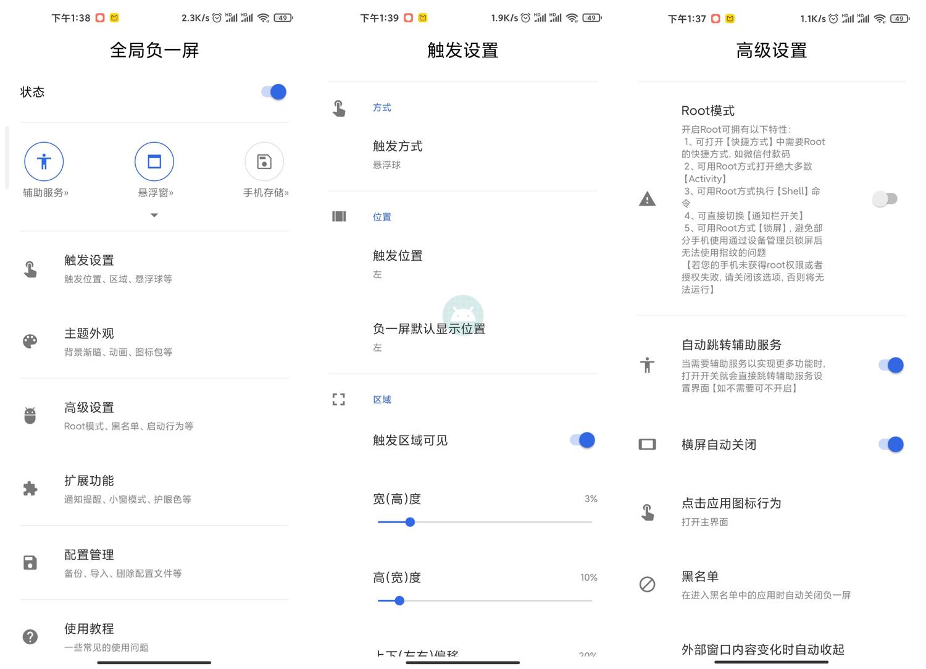Expand the permissions row down arrow
This screenshot has width=926, height=669.
tap(154, 216)
